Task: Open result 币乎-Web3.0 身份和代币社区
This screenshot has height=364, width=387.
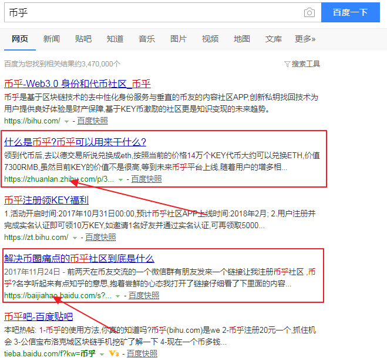Action: tap(78, 84)
